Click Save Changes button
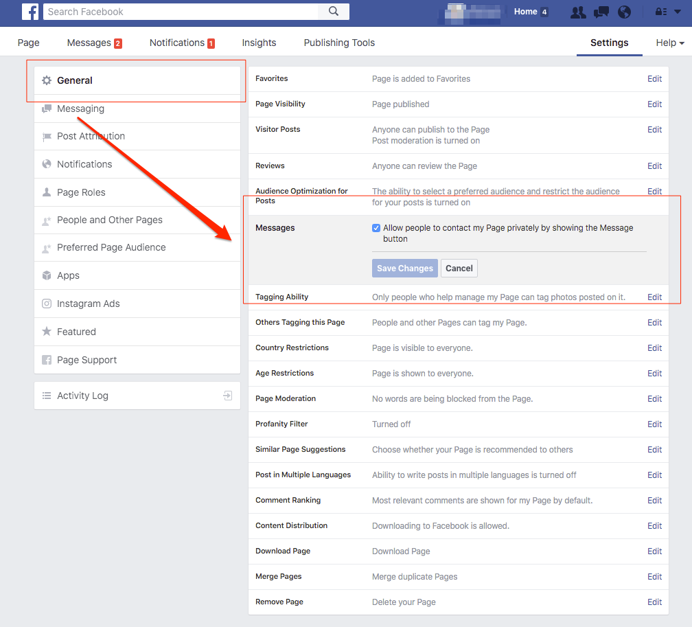Image resolution: width=692 pixels, height=627 pixels. point(405,268)
